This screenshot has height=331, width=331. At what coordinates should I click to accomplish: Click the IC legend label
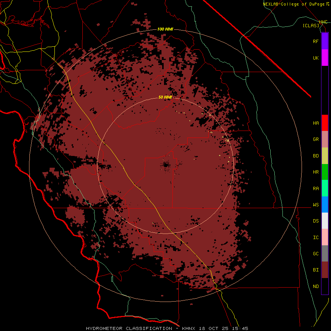click(x=316, y=238)
